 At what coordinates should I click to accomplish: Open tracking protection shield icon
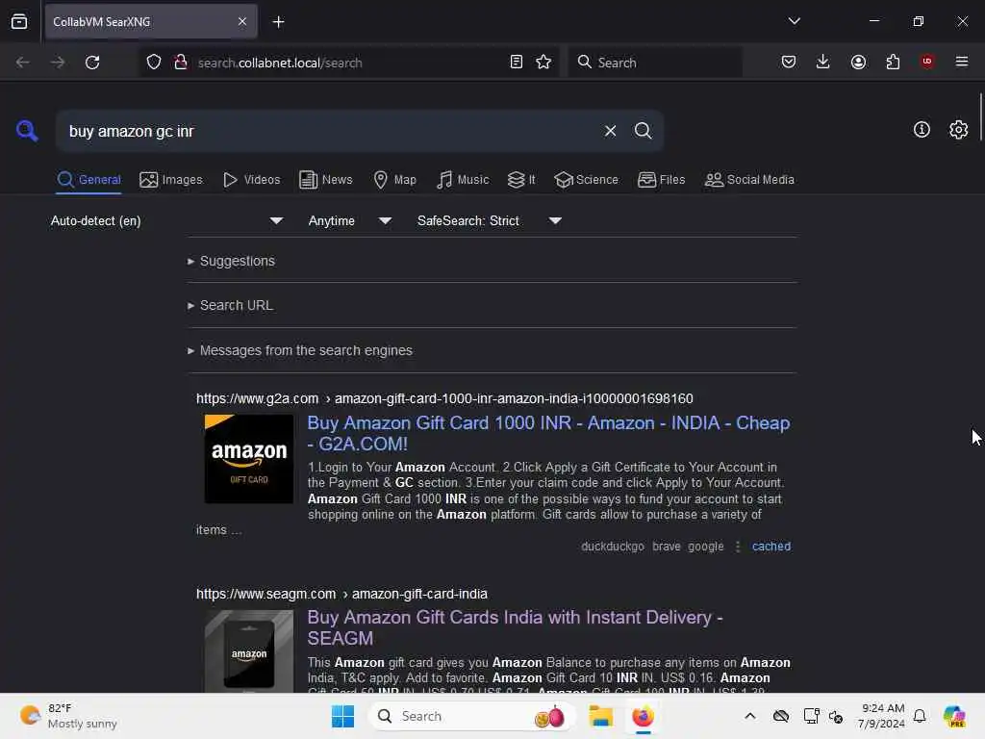point(154,63)
